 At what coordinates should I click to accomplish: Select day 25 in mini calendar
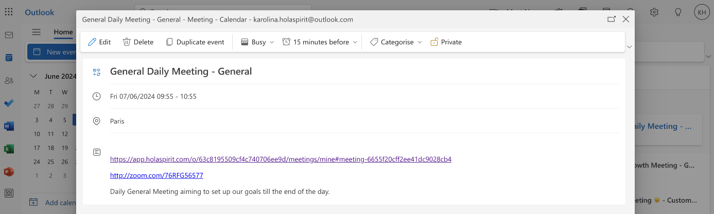50,162
